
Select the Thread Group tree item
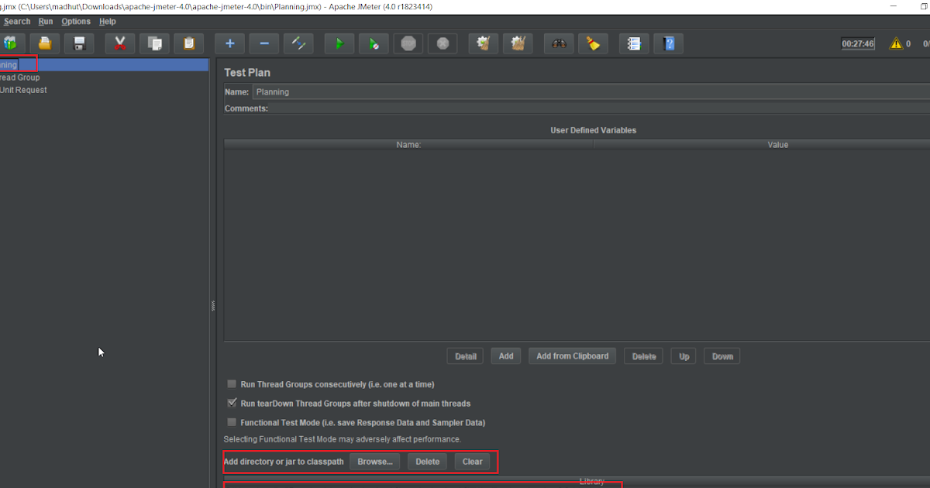19,77
